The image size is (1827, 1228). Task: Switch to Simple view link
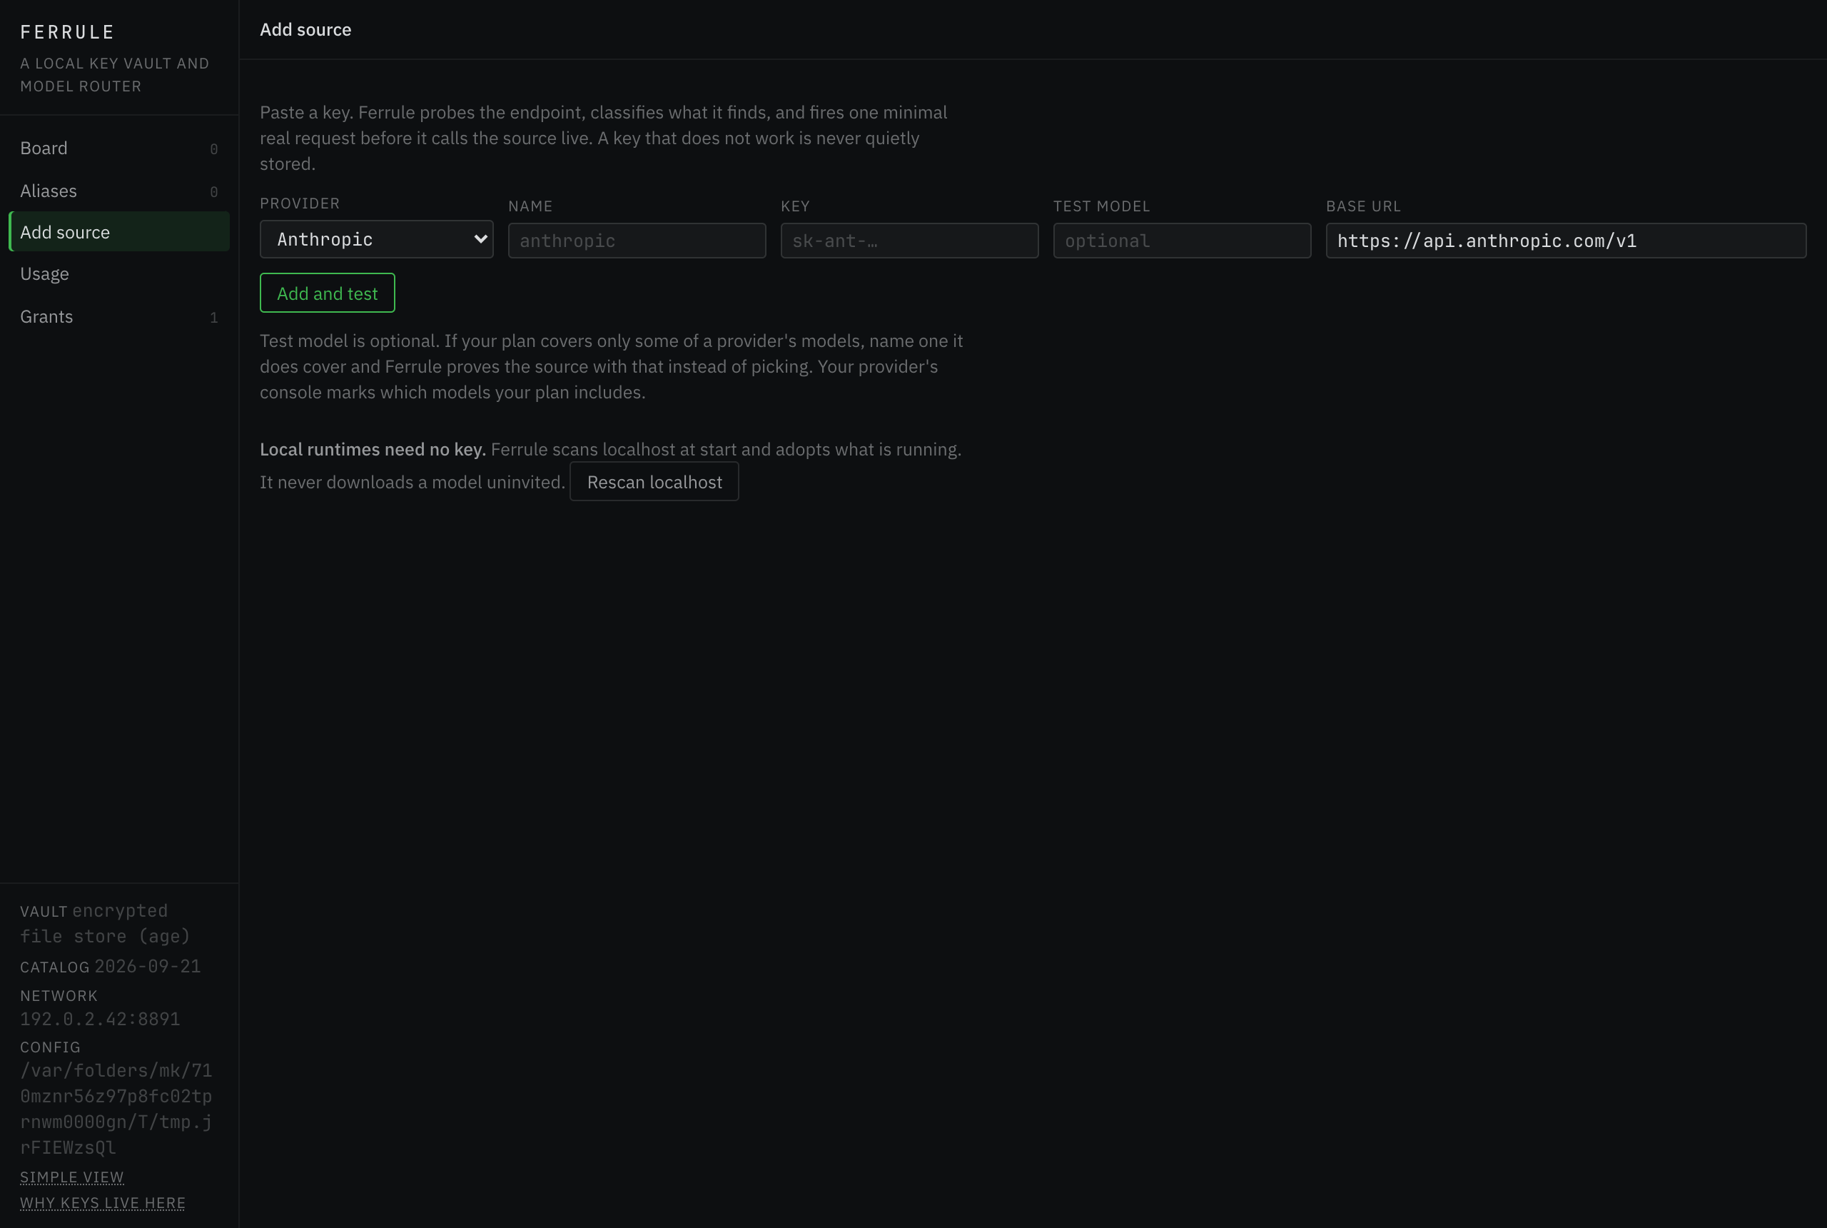pyautogui.click(x=72, y=1177)
